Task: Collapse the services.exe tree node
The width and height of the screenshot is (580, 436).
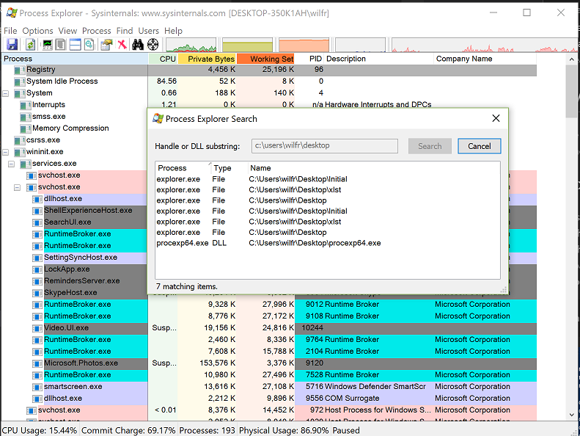Action: coord(12,164)
